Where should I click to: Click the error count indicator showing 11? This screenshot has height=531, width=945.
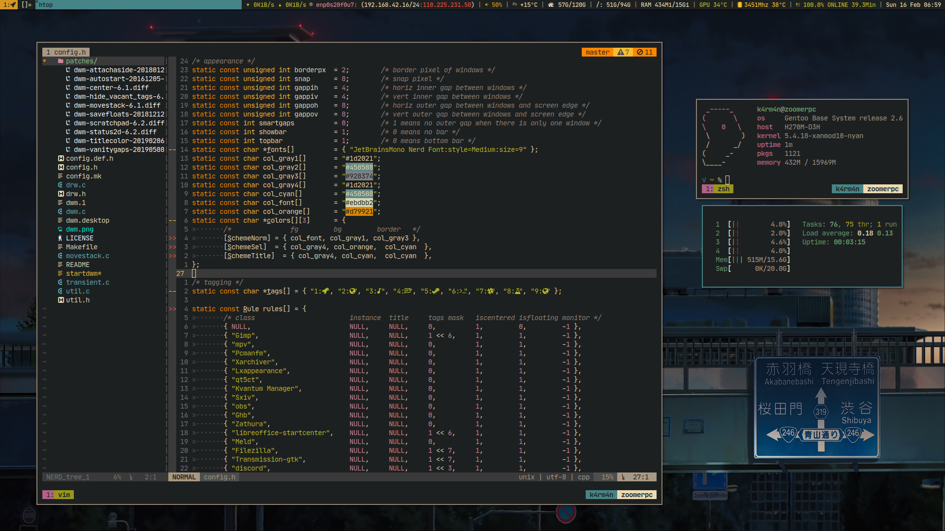coord(644,52)
